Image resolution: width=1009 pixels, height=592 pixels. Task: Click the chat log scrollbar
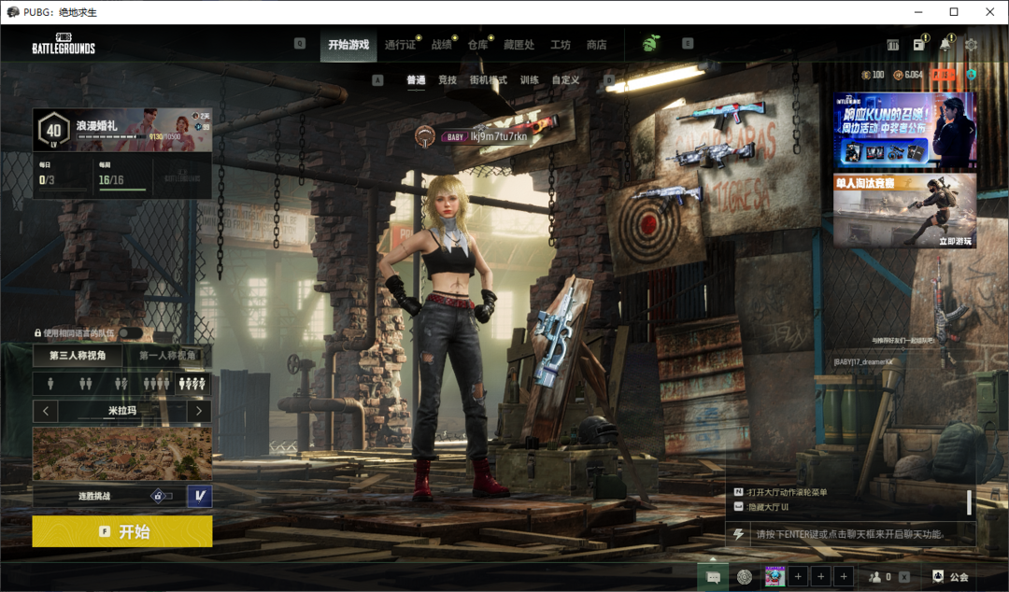pyautogui.click(x=969, y=502)
